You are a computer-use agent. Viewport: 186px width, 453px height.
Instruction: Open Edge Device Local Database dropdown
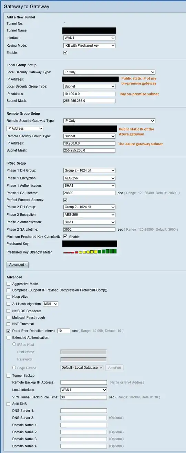pyautogui.click(x=82, y=368)
